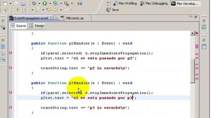This screenshot has width=211, height=118.
Task: Click the list view icon at right sidebar bottom
Action: pos(204,47)
